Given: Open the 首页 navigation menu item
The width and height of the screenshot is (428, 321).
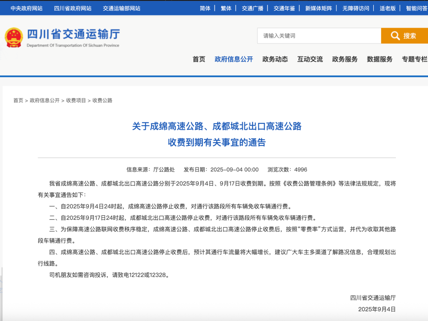Looking at the screenshot, I should pyautogui.click(x=199, y=59).
